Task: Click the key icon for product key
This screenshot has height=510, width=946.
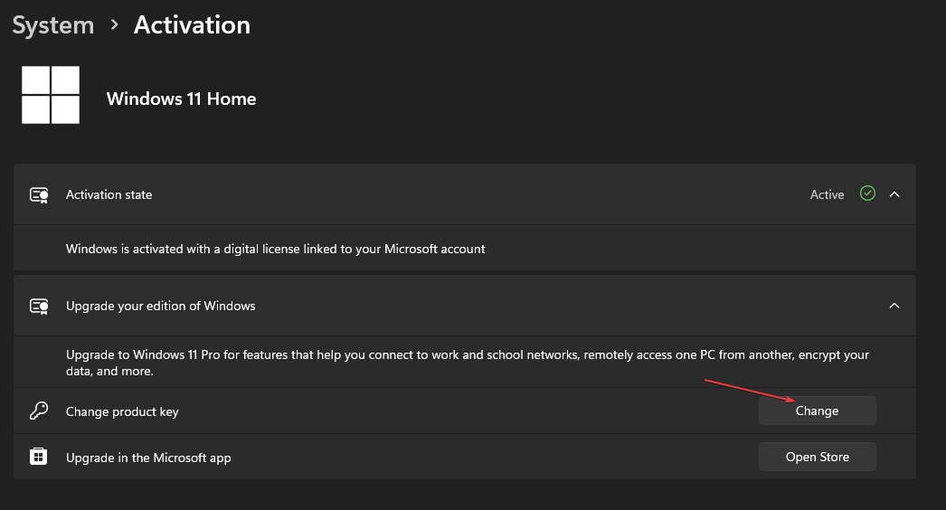Action: 39,411
